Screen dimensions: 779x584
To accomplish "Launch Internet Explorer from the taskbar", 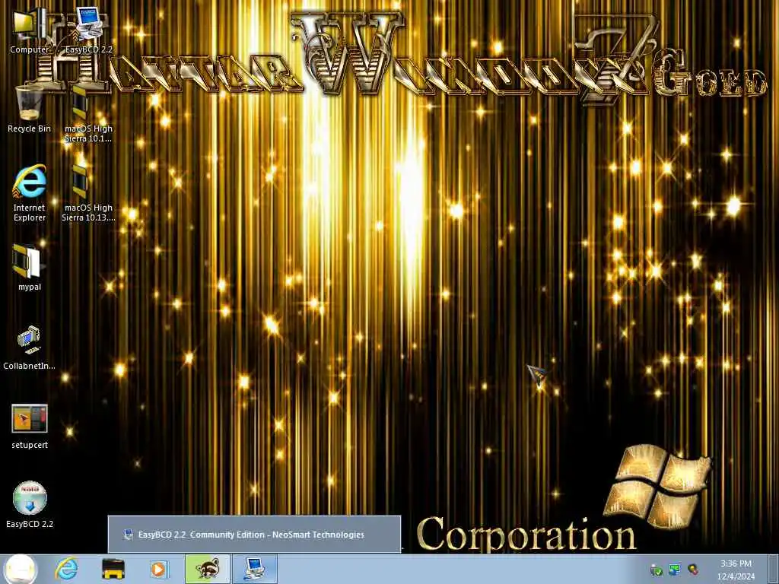I will coord(67,569).
